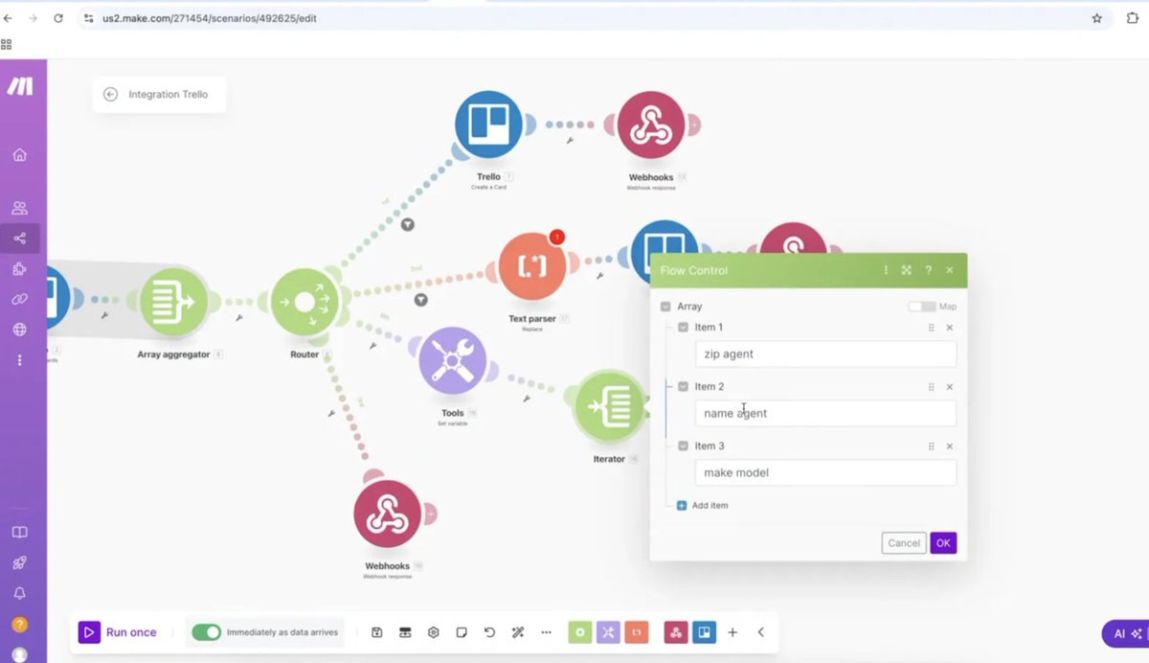This screenshot has height=663, width=1149.
Task: Select the top Webhooks response module
Action: (x=651, y=125)
